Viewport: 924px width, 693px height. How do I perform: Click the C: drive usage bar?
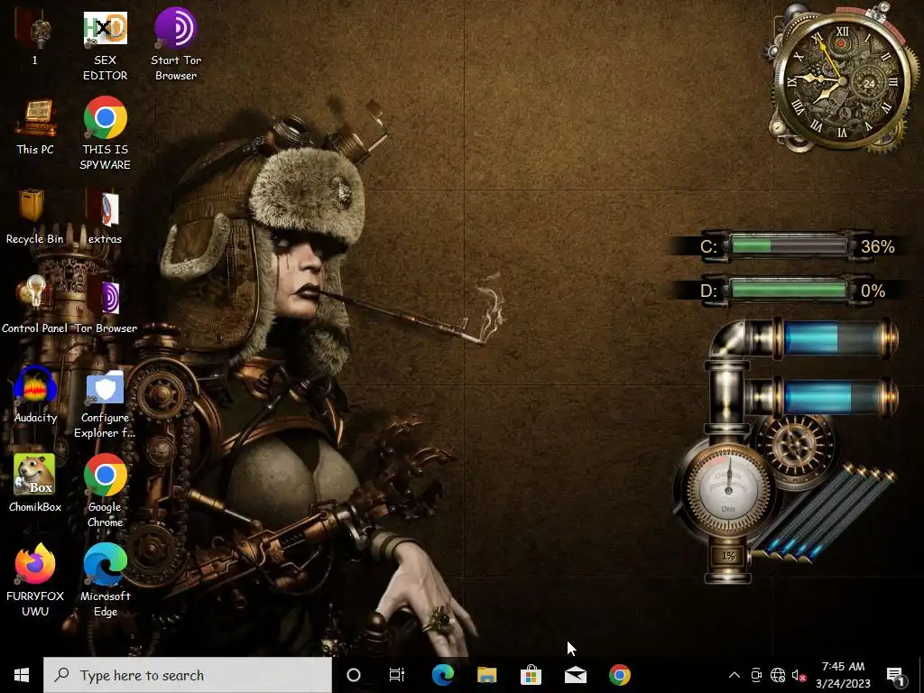(x=789, y=245)
